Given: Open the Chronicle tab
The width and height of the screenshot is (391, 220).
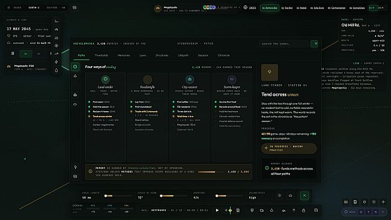Looking at the screenshot, I should (x=223, y=55).
